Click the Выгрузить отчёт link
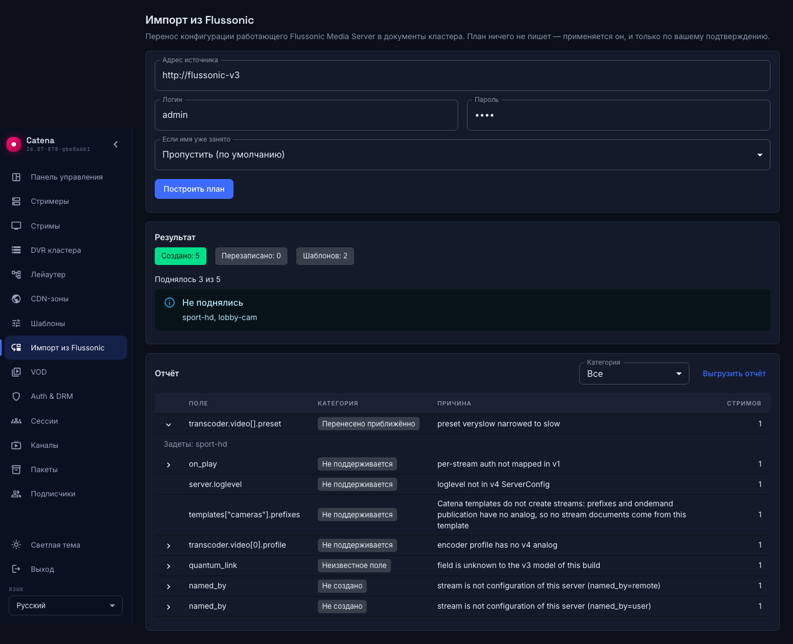Screen dimensions: 793x644 [x=734, y=374]
